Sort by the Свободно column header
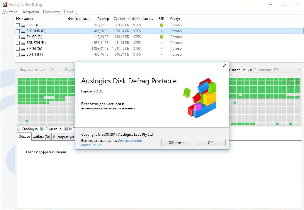Screen dimensions: 304x210 tap(120, 19)
